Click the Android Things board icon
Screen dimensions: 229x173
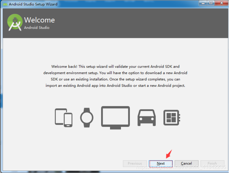pos(172,118)
